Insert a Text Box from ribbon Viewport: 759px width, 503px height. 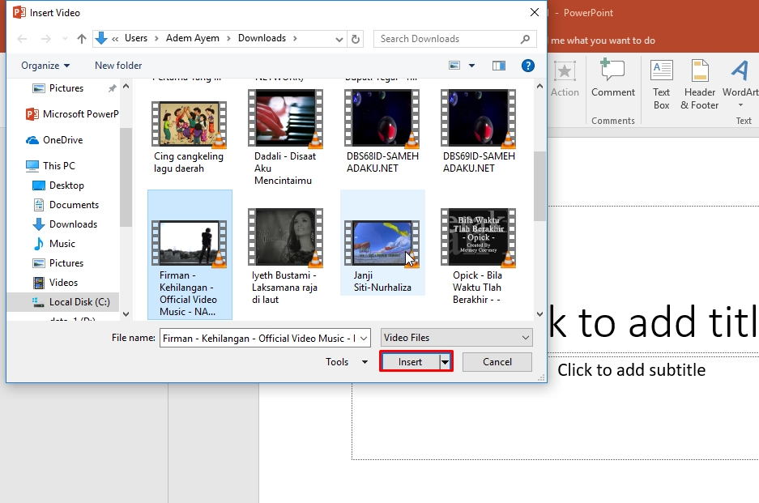[661, 85]
